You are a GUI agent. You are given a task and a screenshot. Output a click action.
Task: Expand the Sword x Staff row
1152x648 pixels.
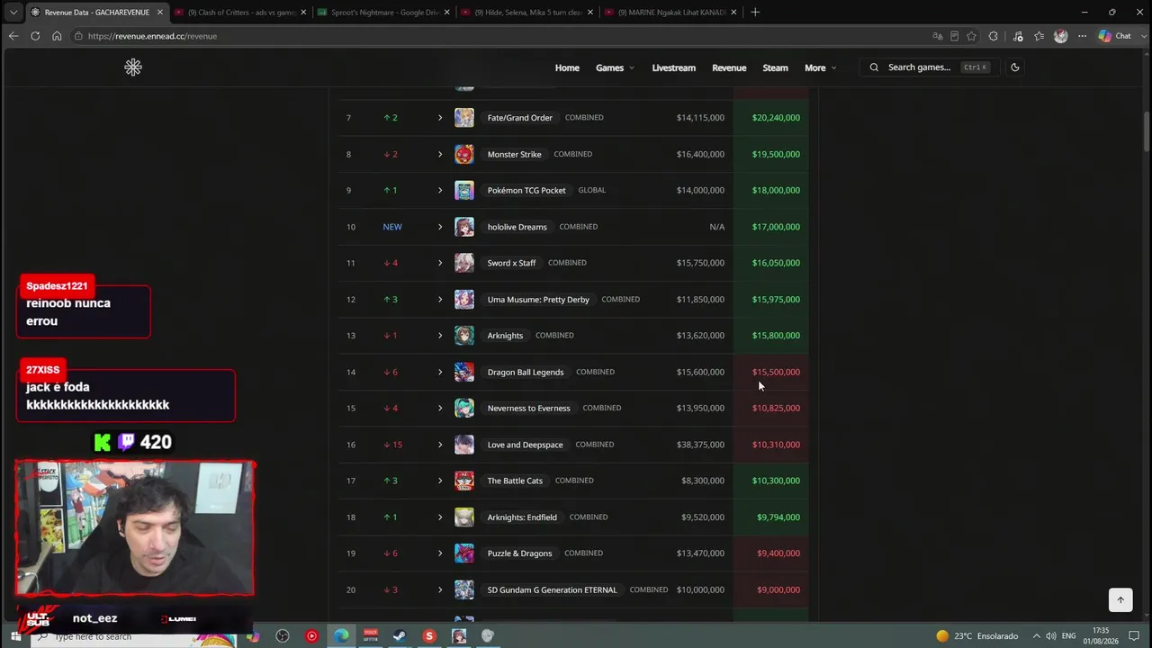[440, 263]
